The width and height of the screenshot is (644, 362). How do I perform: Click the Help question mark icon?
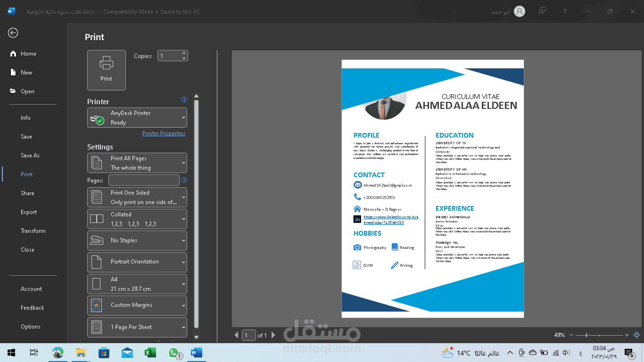[x=565, y=12]
